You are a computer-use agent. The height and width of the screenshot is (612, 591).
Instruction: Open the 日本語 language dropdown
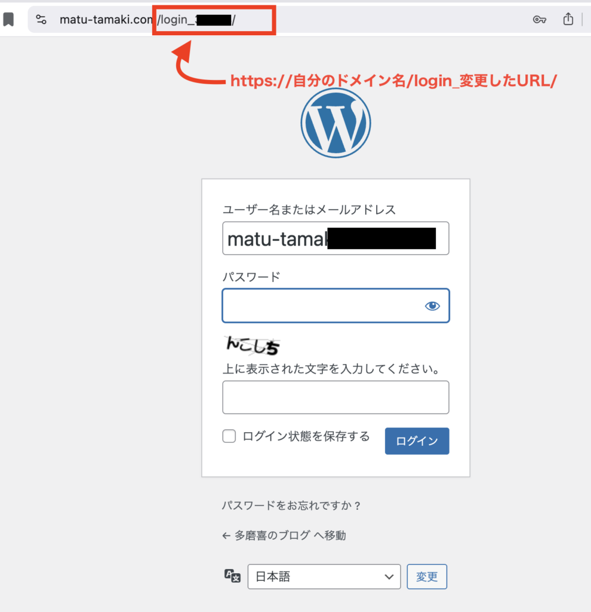click(324, 577)
